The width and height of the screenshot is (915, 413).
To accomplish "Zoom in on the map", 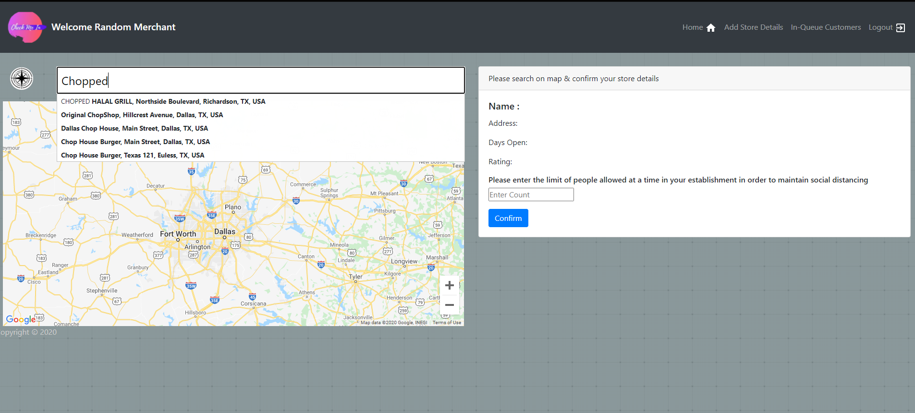I will click(450, 285).
